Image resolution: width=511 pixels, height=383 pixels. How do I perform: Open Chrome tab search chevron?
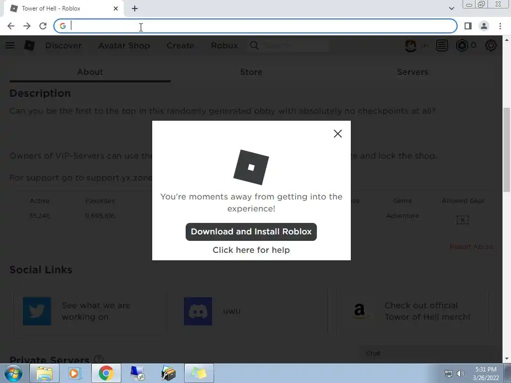(x=451, y=8)
